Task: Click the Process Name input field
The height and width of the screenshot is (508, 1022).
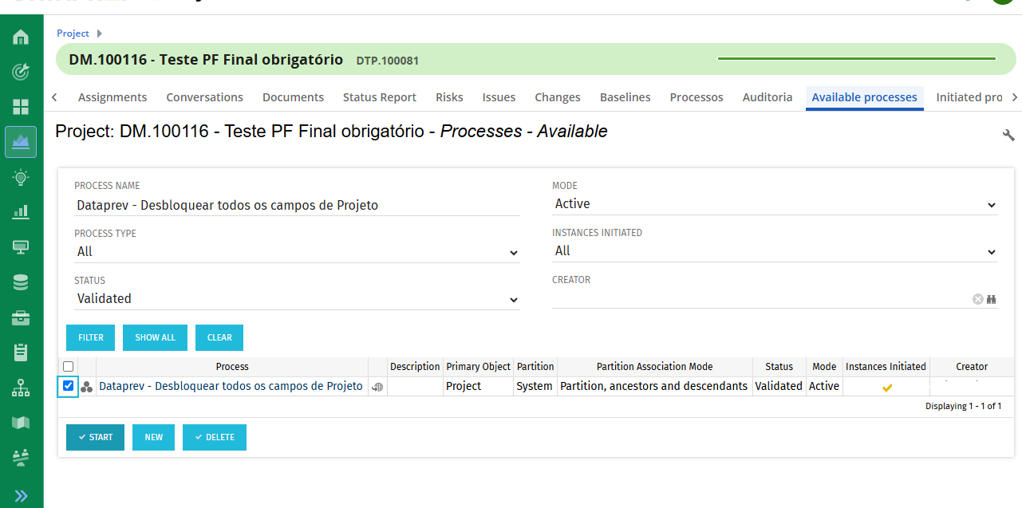Action: (296, 205)
